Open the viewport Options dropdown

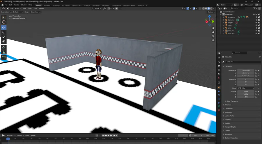211,12
